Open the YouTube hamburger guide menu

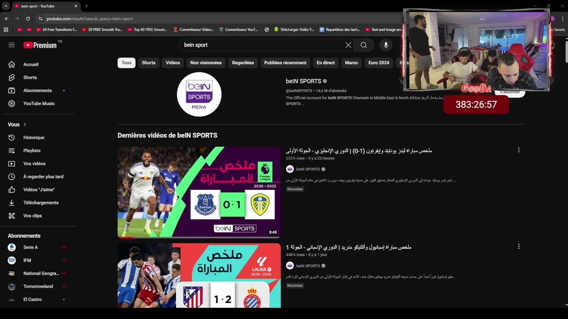click(x=12, y=45)
